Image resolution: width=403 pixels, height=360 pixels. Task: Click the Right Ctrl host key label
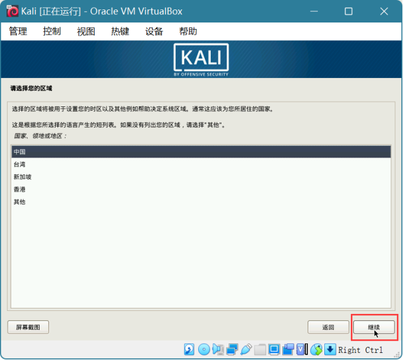pos(360,350)
